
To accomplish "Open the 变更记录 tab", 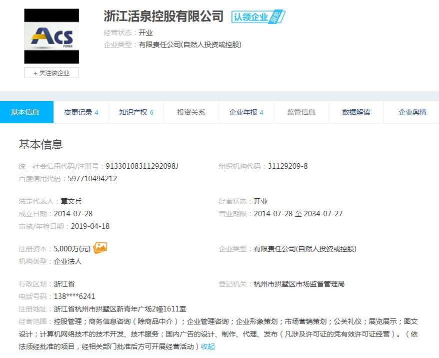I will tap(81, 112).
